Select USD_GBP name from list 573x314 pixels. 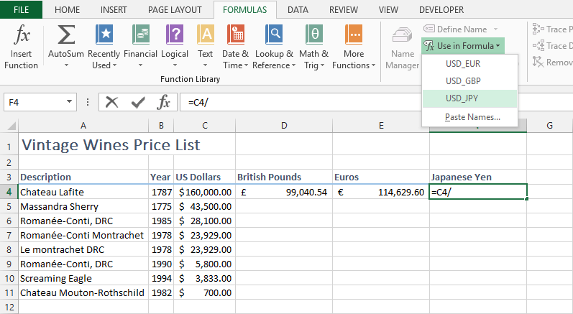[x=470, y=80]
